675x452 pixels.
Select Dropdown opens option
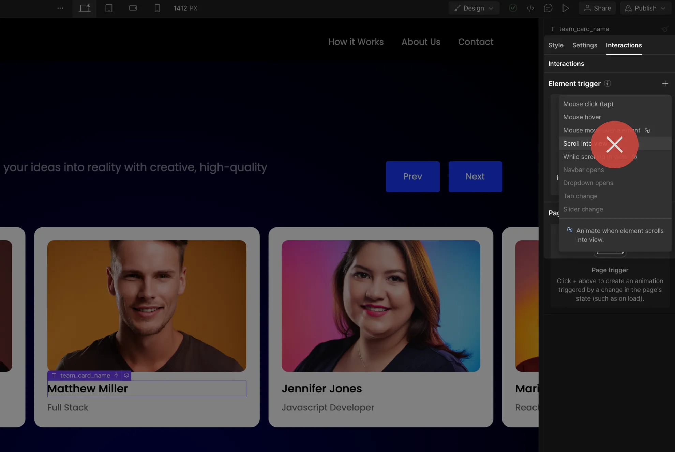pos(615,183)
